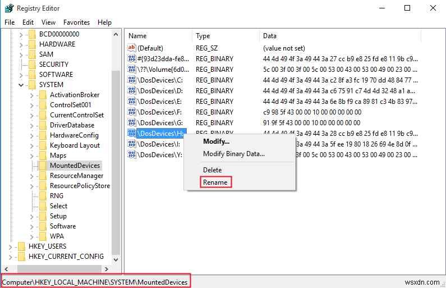
Task: Expand the HKEY_CURRENT_CONFIG hive
Action: pyautogui.click(x=11, y=257)
